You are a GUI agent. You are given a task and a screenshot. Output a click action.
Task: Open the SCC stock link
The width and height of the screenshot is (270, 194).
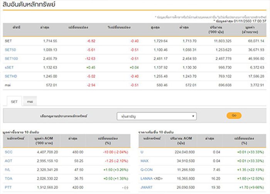tap(8, 152)
